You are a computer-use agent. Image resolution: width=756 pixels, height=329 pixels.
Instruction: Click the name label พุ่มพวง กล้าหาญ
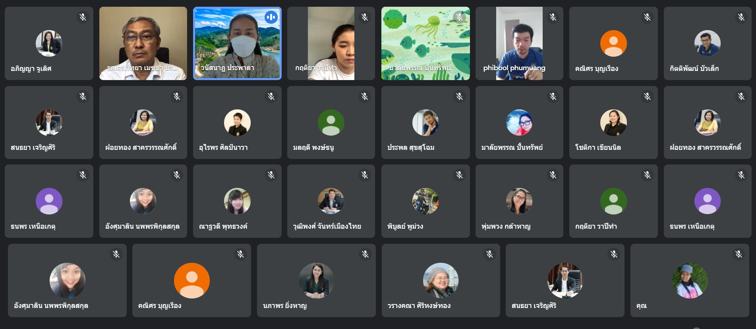[x=506, y=226]
